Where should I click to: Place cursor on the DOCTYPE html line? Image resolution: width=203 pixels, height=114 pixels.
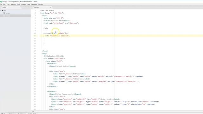coord(47,10)
